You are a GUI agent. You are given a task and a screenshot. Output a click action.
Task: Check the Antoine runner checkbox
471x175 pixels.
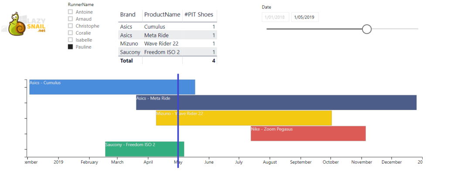(x=70, y=12)
